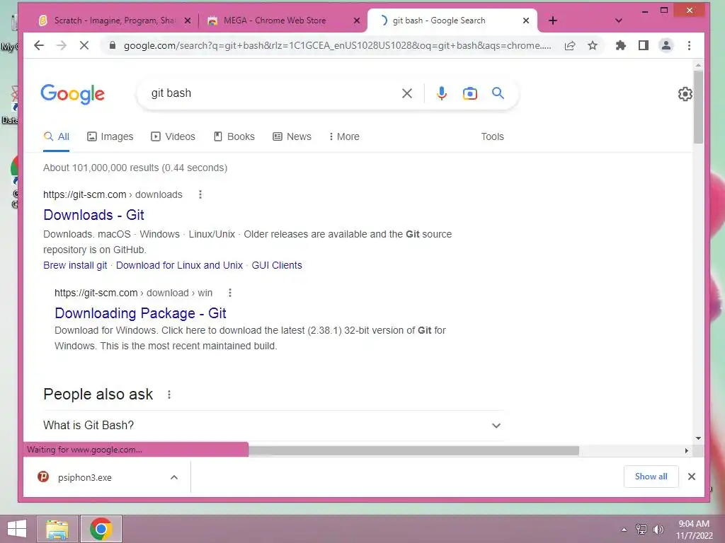The image size is (725, 543).
Task: Click the horizontal scrollbar thumb
Action: (413, 450)
